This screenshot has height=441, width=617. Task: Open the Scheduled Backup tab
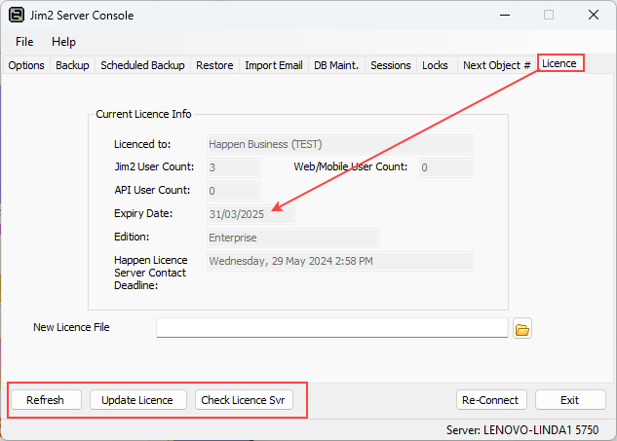point(142,65)
